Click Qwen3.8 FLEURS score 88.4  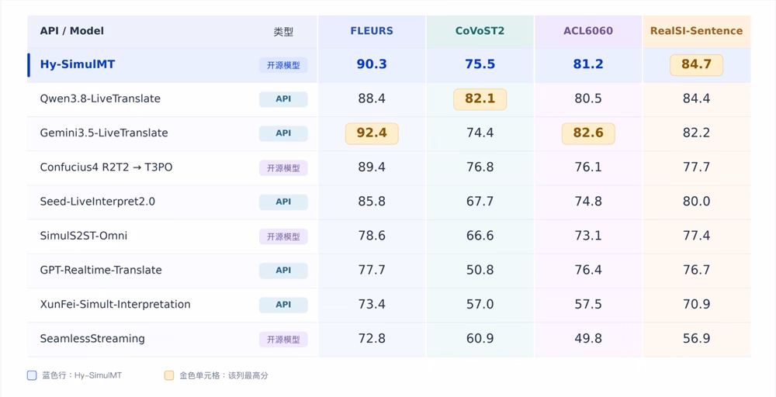[372, 98]
